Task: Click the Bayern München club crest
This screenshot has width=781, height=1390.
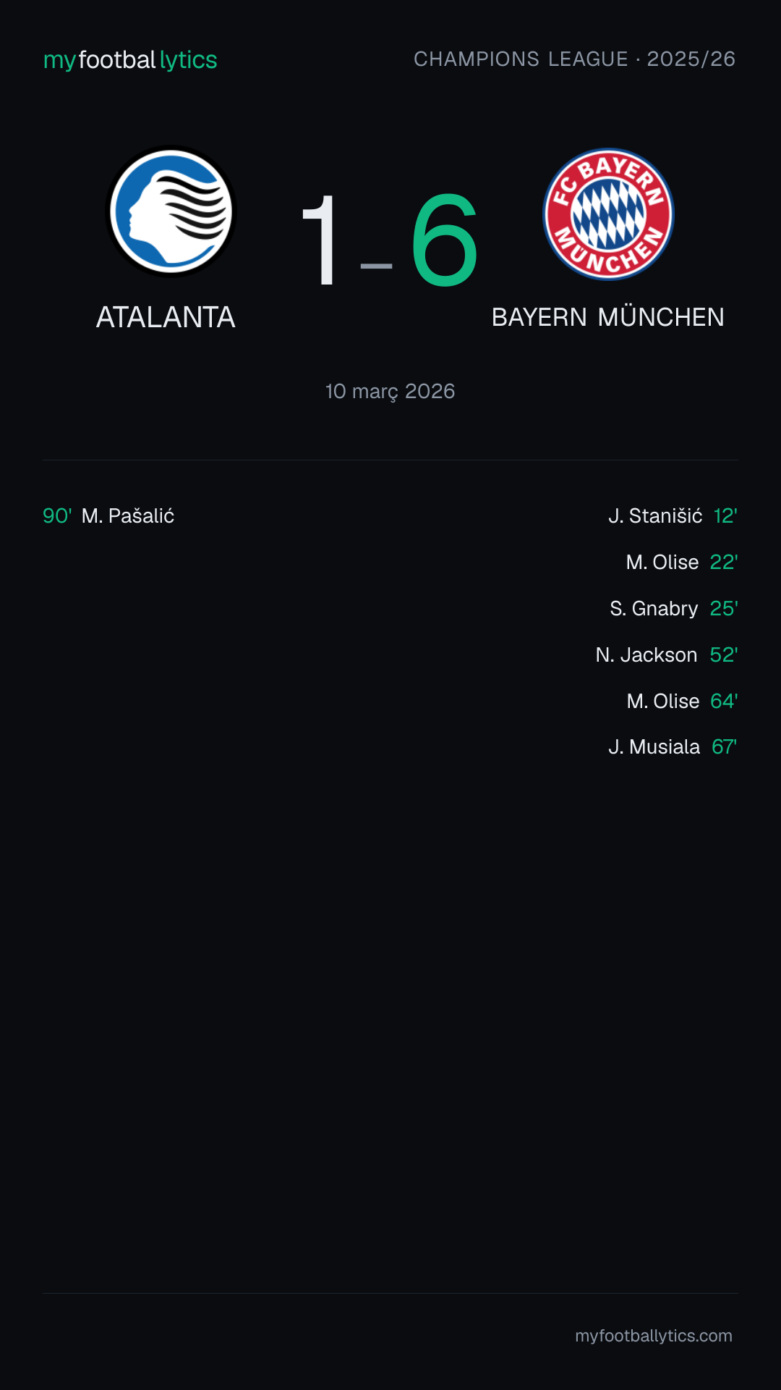Action: 608,214
